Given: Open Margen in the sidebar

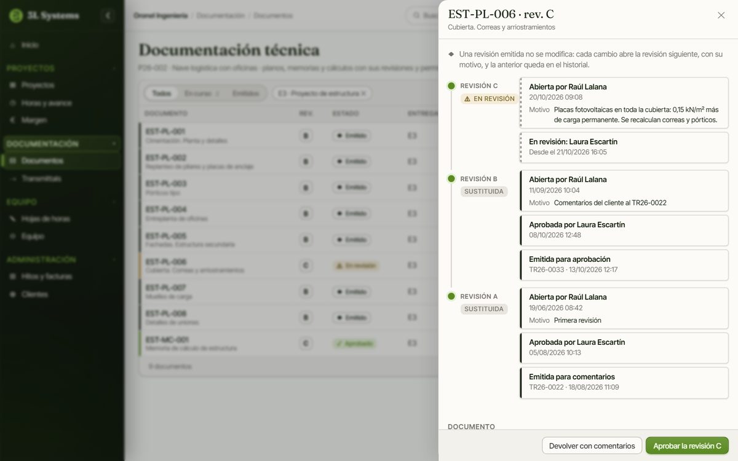Looking at the screenshot, I should (61, 120).
